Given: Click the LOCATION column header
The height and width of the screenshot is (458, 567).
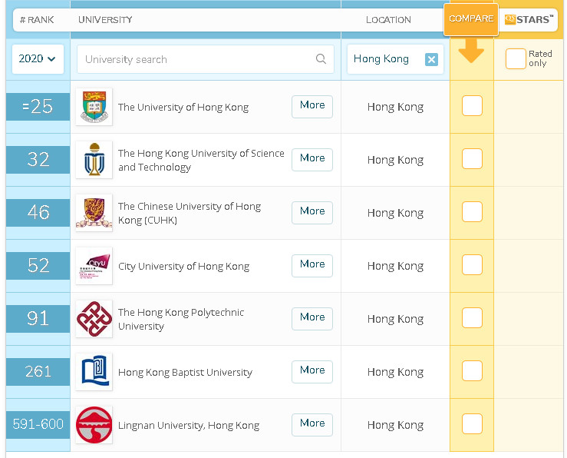Looking at the screenshot, I should tap(388, 19).
